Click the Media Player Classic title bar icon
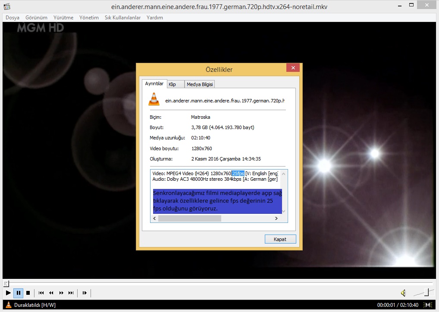Viewport: 439px width, 312px height. (7, 6)
